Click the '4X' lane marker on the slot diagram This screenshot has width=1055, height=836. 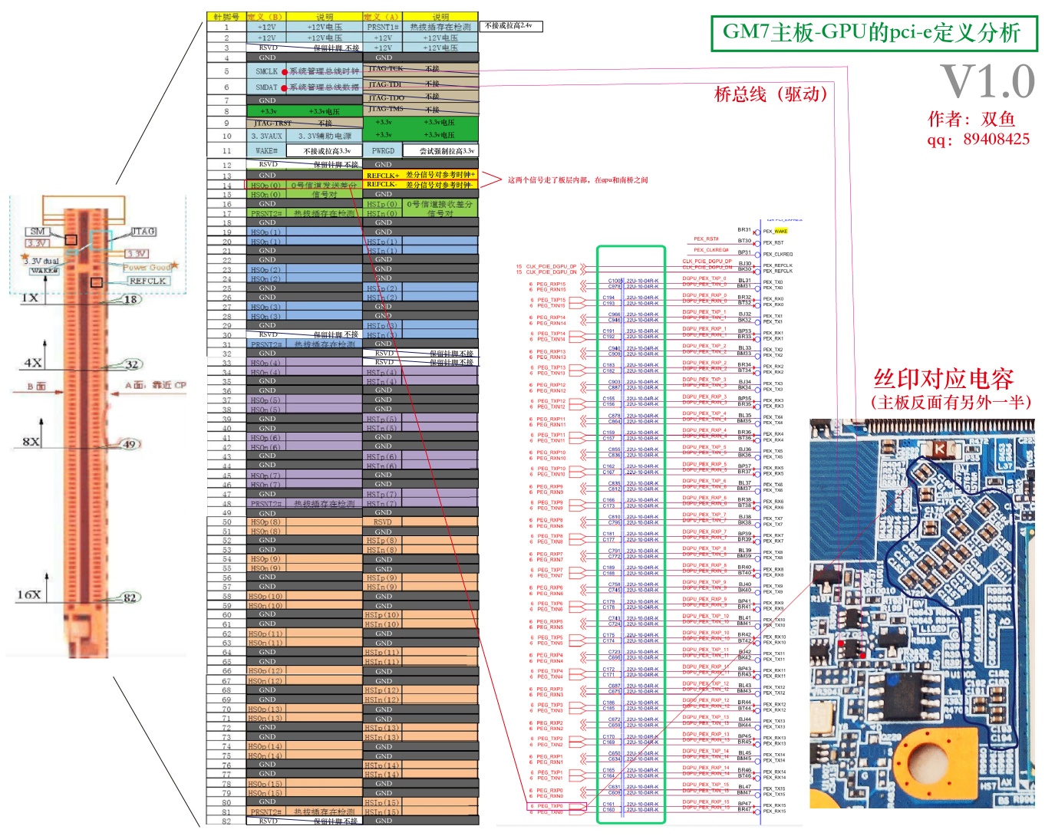coord(33,363)
